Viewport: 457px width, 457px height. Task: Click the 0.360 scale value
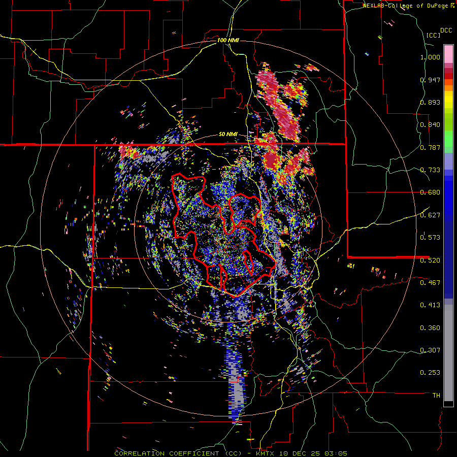[430, 328]
